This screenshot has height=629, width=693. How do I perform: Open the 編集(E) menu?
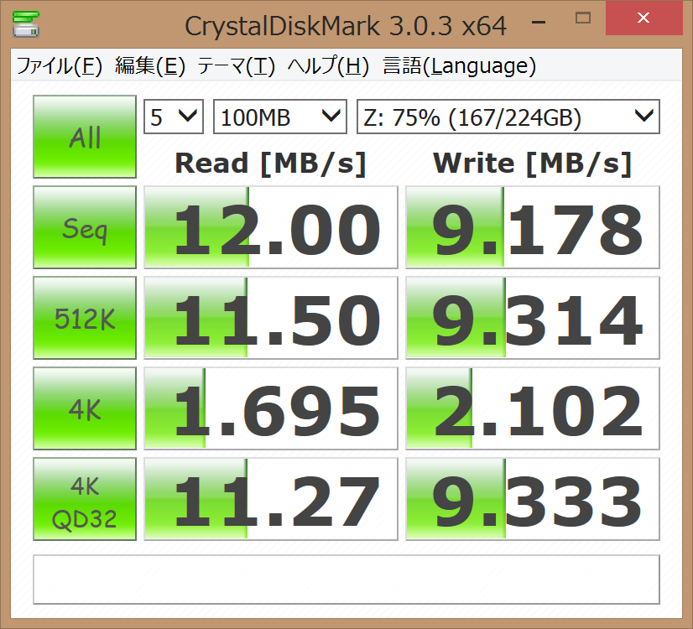pos(150,66)
